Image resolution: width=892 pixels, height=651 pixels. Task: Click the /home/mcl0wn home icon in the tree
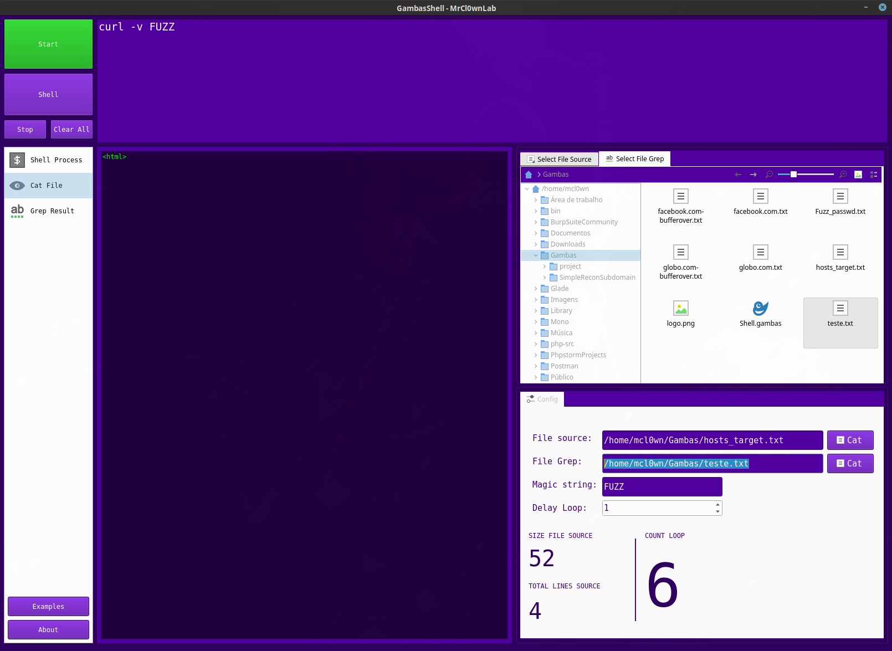click(x=536, y=189)
